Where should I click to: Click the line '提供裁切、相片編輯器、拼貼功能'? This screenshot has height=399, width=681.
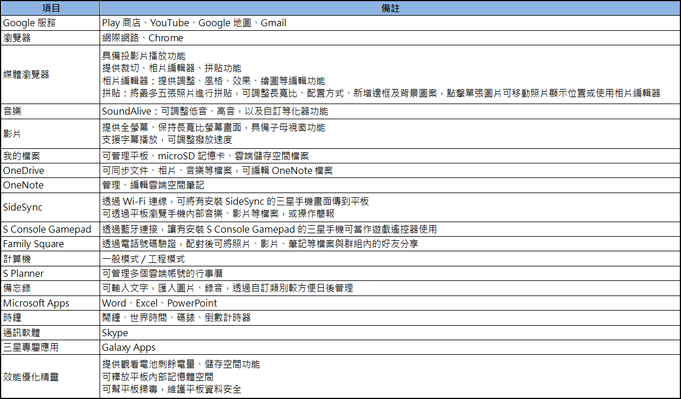[172, 68]
